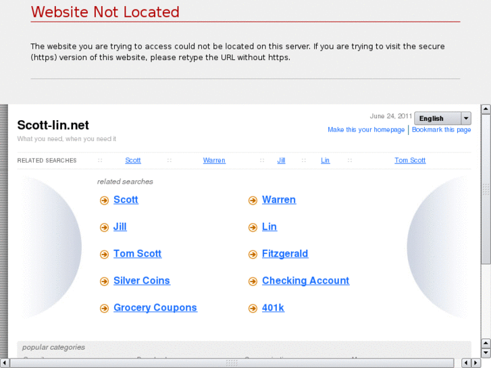Screen dimensions: 491x368
Task: Select Warren in the related searches bar
Action: [214, 161]
